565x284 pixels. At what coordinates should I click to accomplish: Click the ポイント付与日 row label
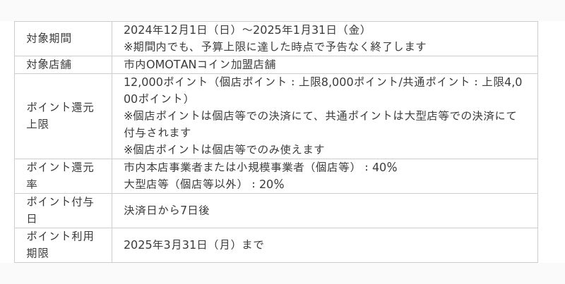click(59, 210)
